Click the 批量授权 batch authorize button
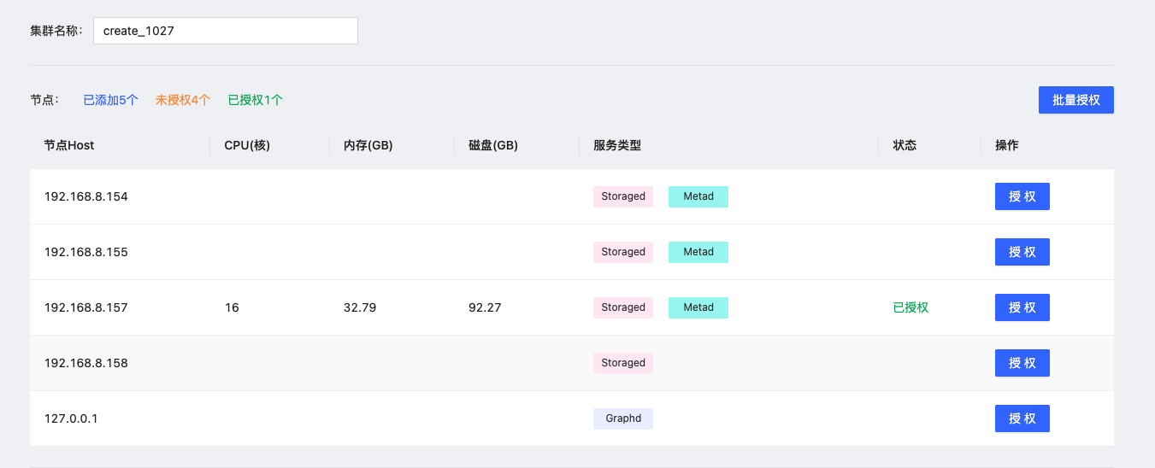 pyautogui.click(x=1075, y=100)
